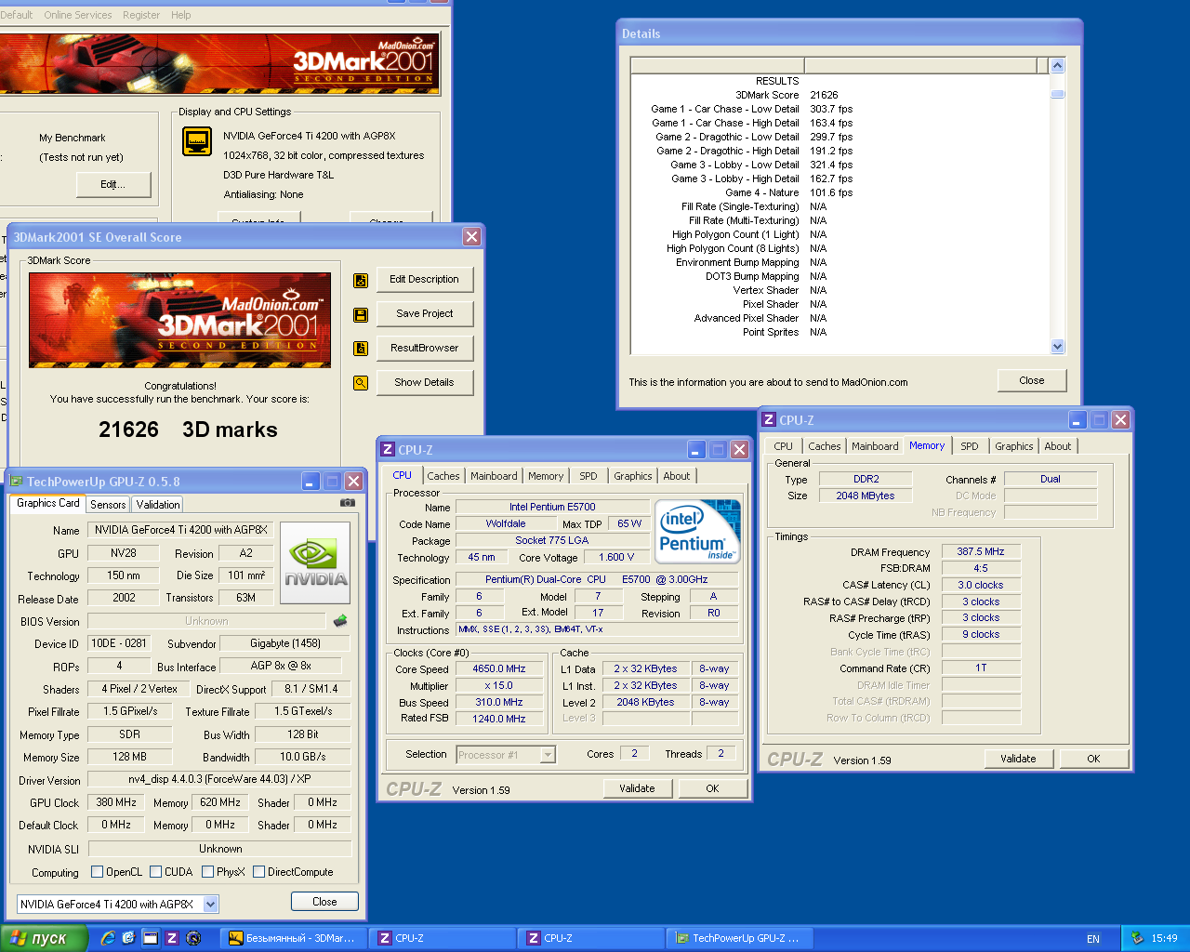Open Internet Explorer from quick launch
This screenshot has width=1190, height=952.
coord(108,938)
